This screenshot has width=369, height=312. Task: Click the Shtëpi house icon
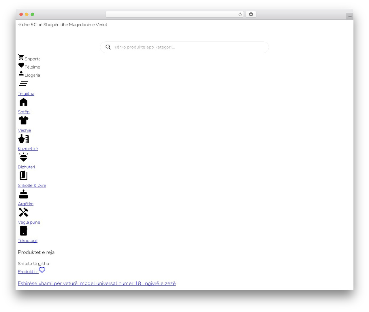23,102
